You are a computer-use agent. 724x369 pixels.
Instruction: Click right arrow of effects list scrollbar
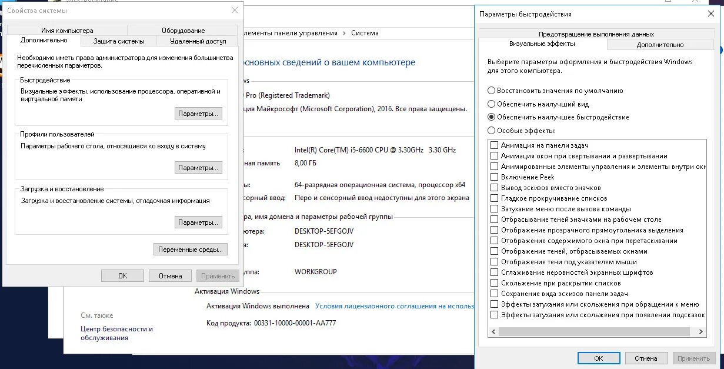click(x=700, y=332)
